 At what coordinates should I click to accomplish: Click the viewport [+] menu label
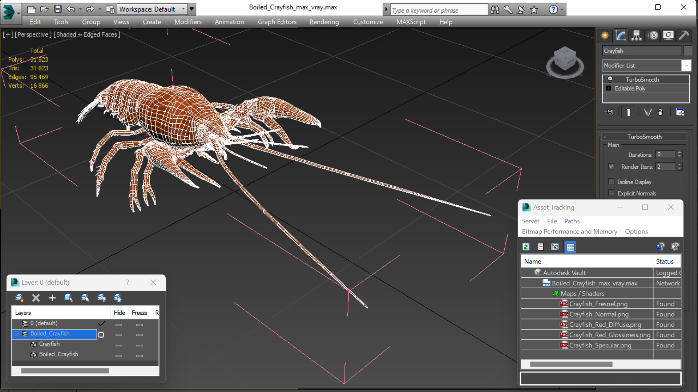tap(8, 34)
